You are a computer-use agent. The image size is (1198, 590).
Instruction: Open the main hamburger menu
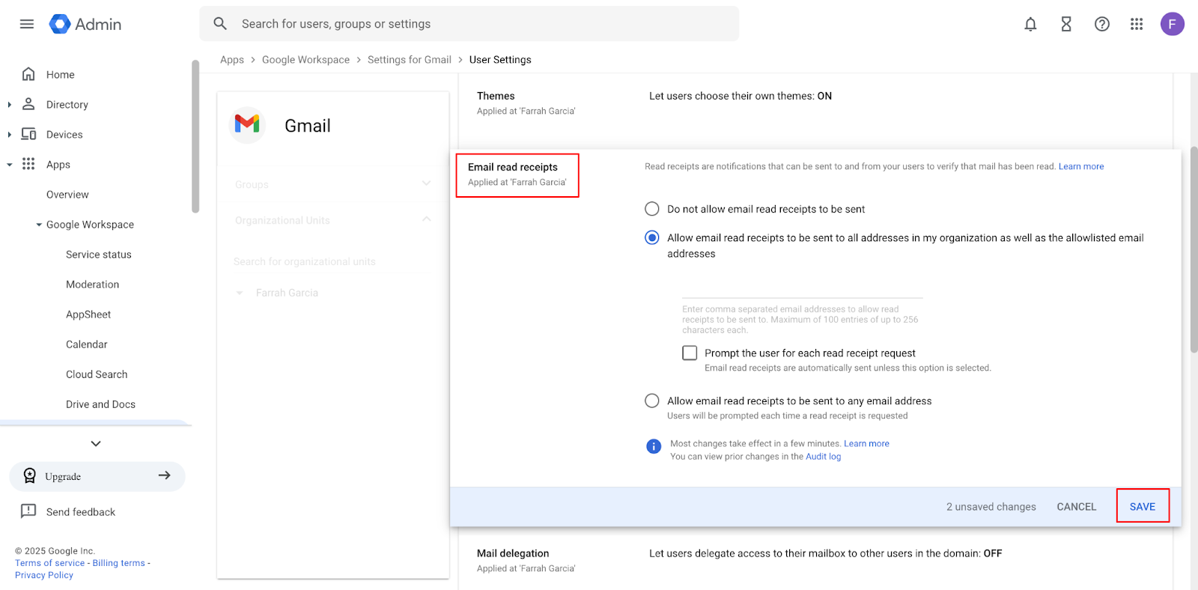[27, 24]
